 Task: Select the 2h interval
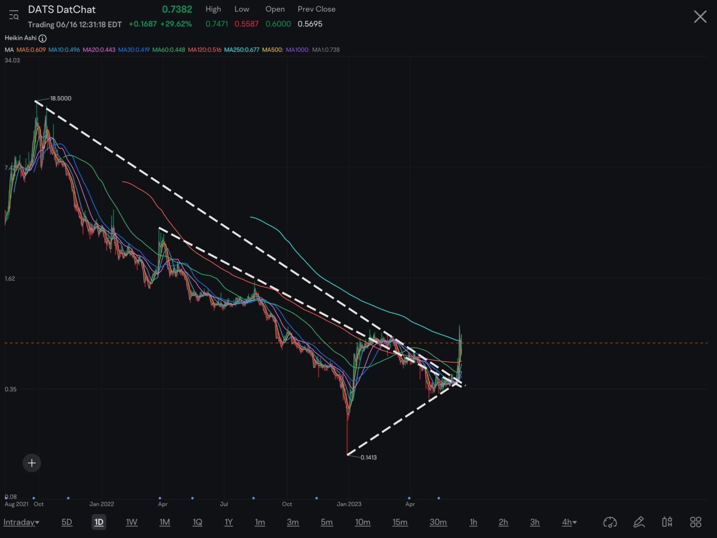[503, 522]
